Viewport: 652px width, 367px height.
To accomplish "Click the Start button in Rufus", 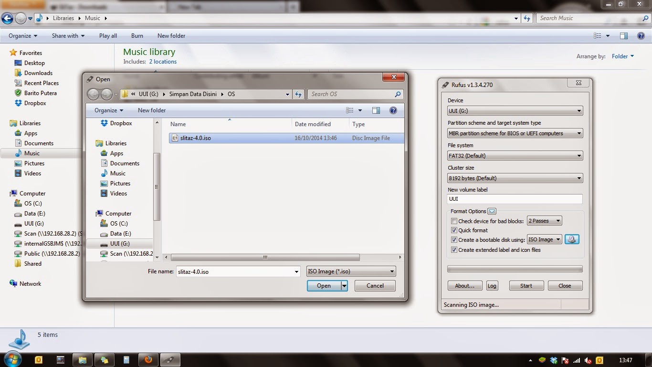I will 526,286.
